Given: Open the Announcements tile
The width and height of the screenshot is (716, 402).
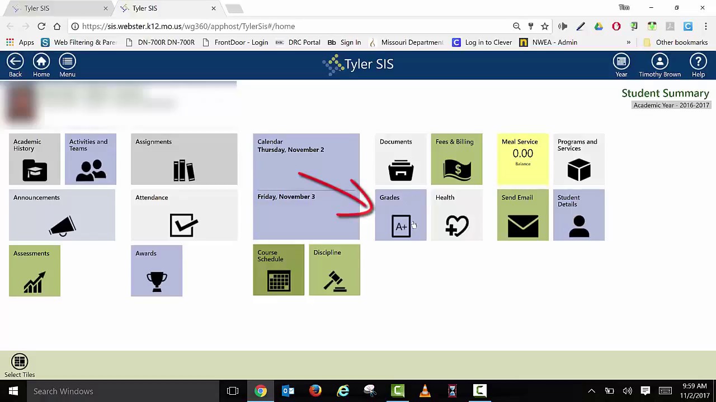Looking at the screenshot, I should [x=62, y=215].
